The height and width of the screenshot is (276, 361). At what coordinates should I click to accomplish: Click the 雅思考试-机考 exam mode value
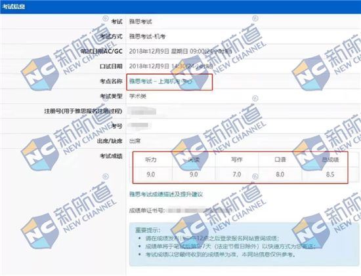coord(147,36)
